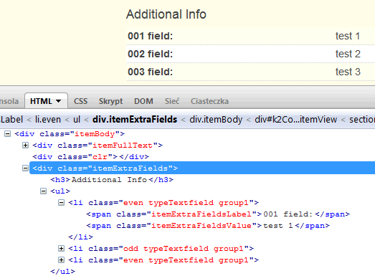This screenshot has width=375, height=276.
Task: Collapse the itemExtraFields div node
Action: (25, 168)
